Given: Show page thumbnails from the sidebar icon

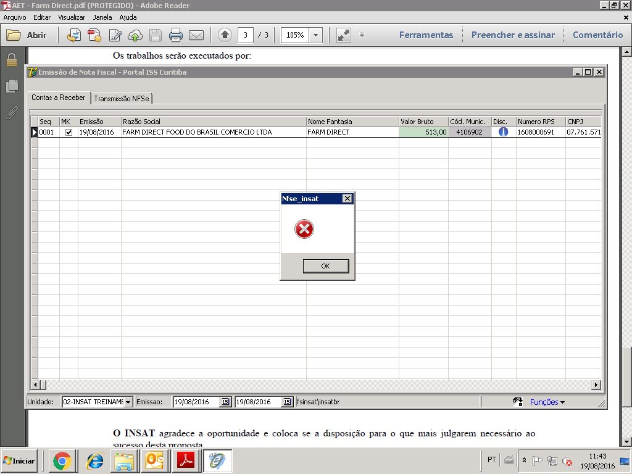Looking at the screenshot, I should pyautogui.click(x=12, y=86).
